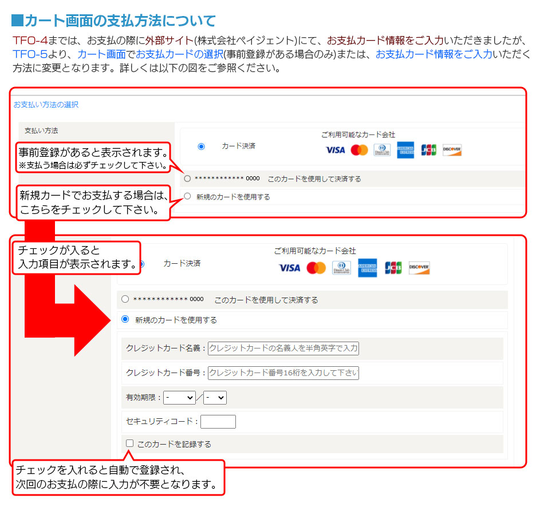Screen dimensions: 544x519
Task: Focus the セキュリティコード input box
Action: coord(218,422)
